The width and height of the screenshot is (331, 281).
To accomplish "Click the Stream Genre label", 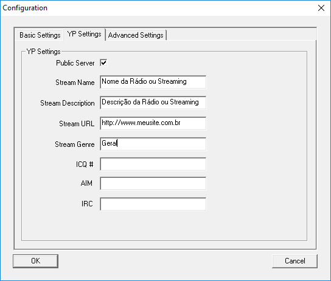I will coord(75,144).
